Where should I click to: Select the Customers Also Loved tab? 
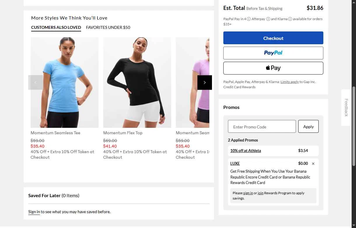[x=56, y=27]
